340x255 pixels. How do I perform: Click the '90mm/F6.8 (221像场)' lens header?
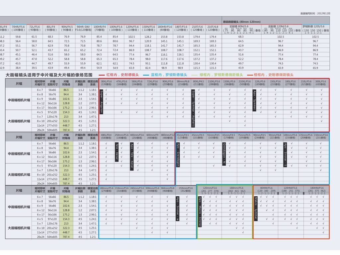tap(275, 136)
